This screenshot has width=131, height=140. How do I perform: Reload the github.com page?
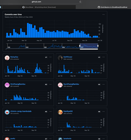coord(80,2)
